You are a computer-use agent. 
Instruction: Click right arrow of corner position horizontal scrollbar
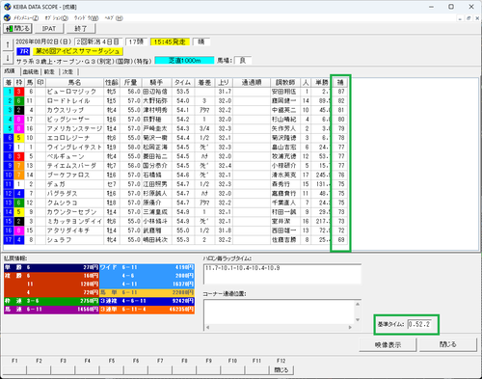[x=350, y=327]
